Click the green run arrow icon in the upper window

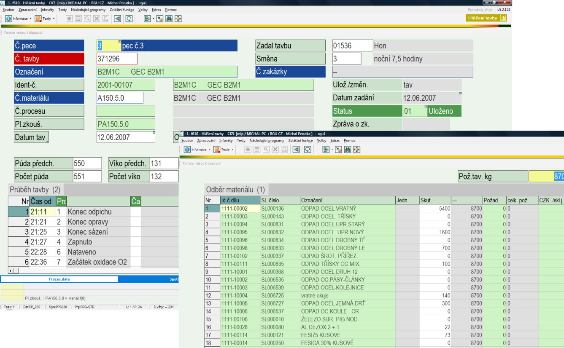click(147, 19)
